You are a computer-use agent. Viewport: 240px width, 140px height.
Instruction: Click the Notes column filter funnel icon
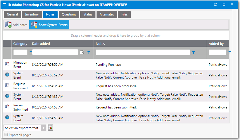point(194,53)
